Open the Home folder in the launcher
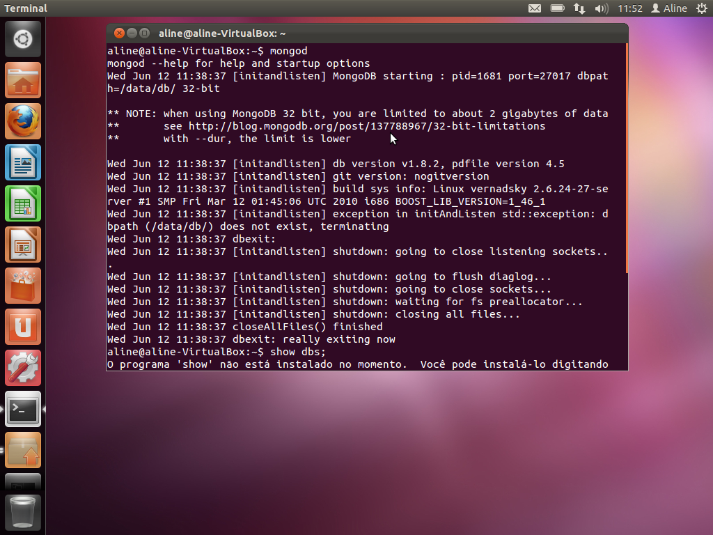 pos(23,79)
